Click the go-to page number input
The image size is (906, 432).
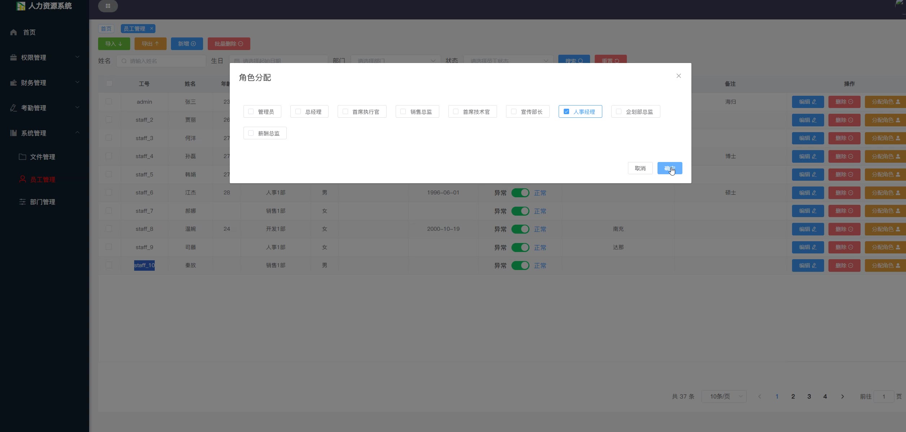pos(884,396)
